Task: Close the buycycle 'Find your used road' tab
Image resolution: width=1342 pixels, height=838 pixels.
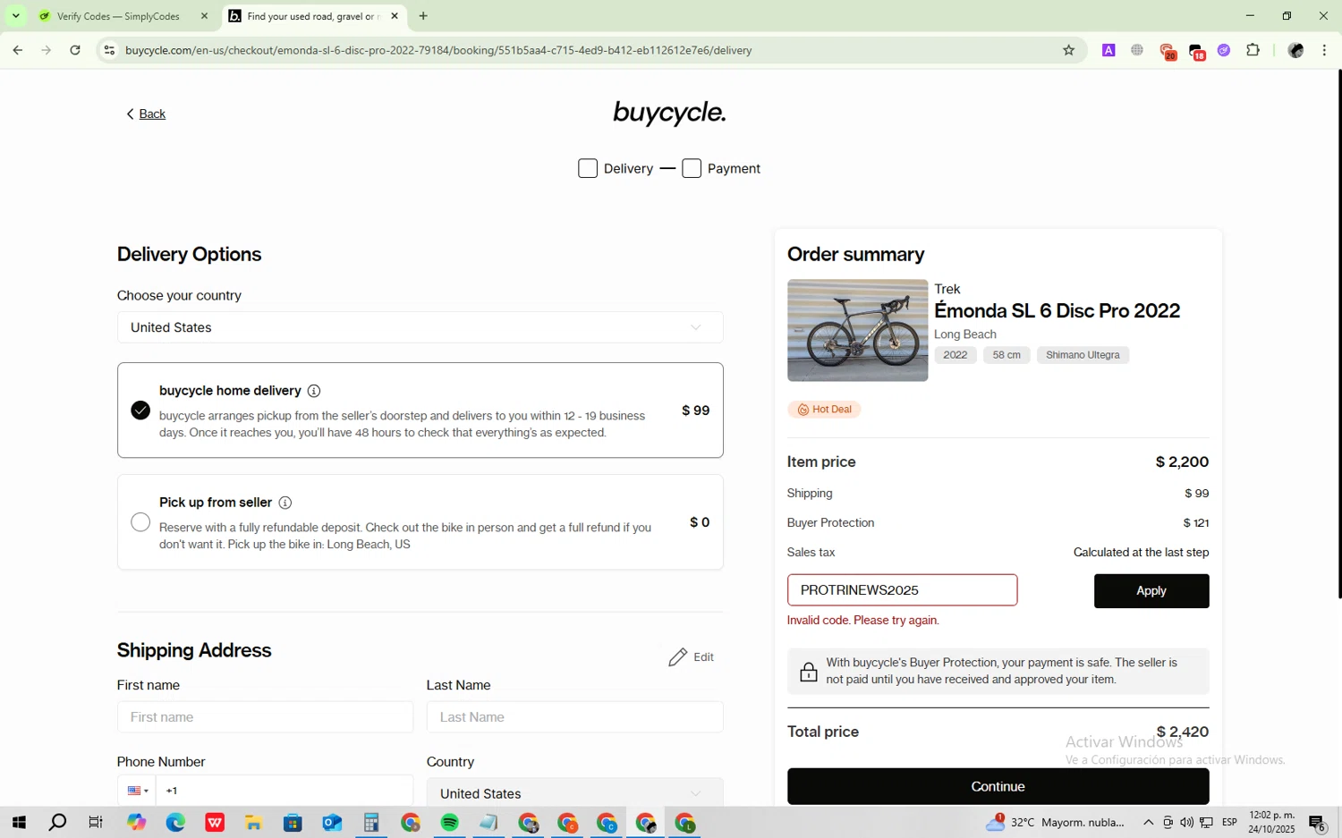Action: (395, 16)
